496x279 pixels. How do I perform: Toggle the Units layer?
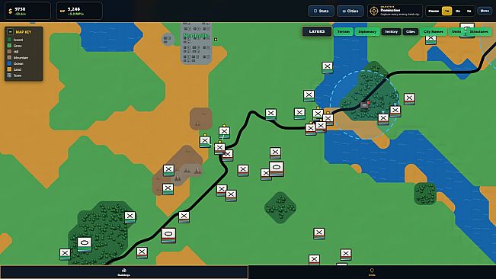pos(456,31)
